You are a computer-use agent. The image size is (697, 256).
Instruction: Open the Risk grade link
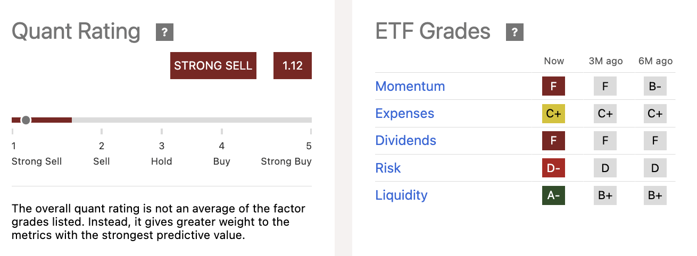tap(388, 168)
